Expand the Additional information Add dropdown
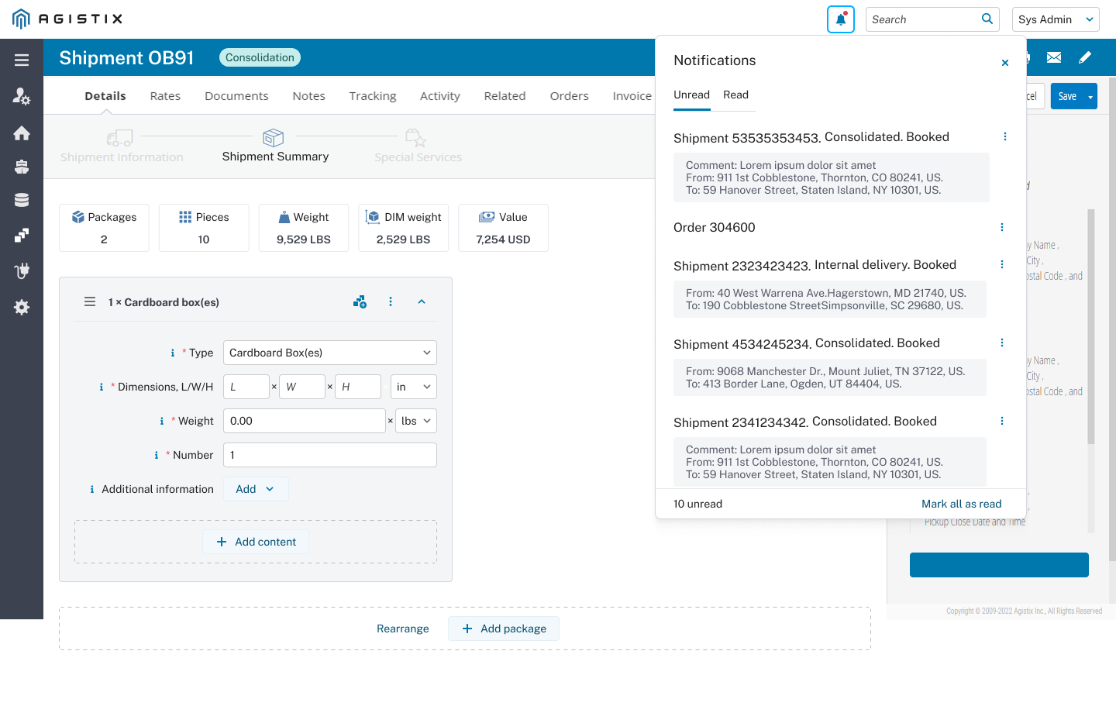The height and width of the screenshot is (706, 1116). [x=256, y=489]
